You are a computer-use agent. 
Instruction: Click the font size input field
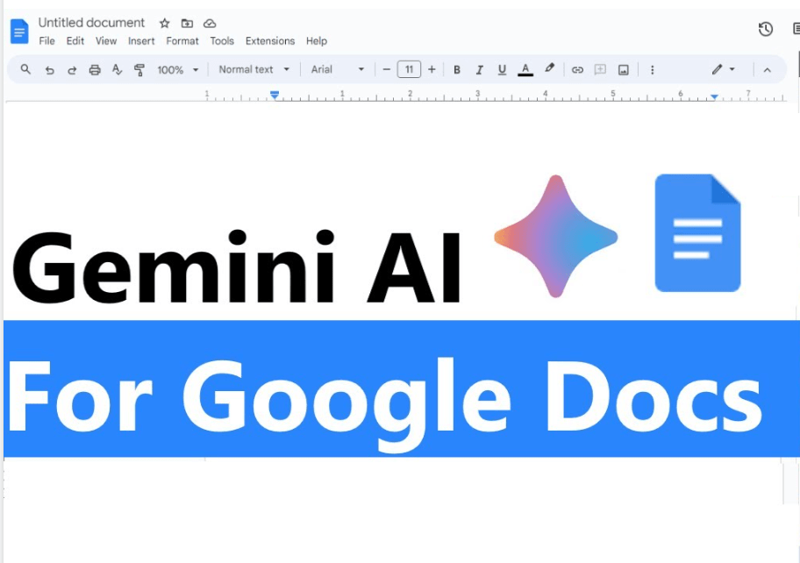point(409,70)
